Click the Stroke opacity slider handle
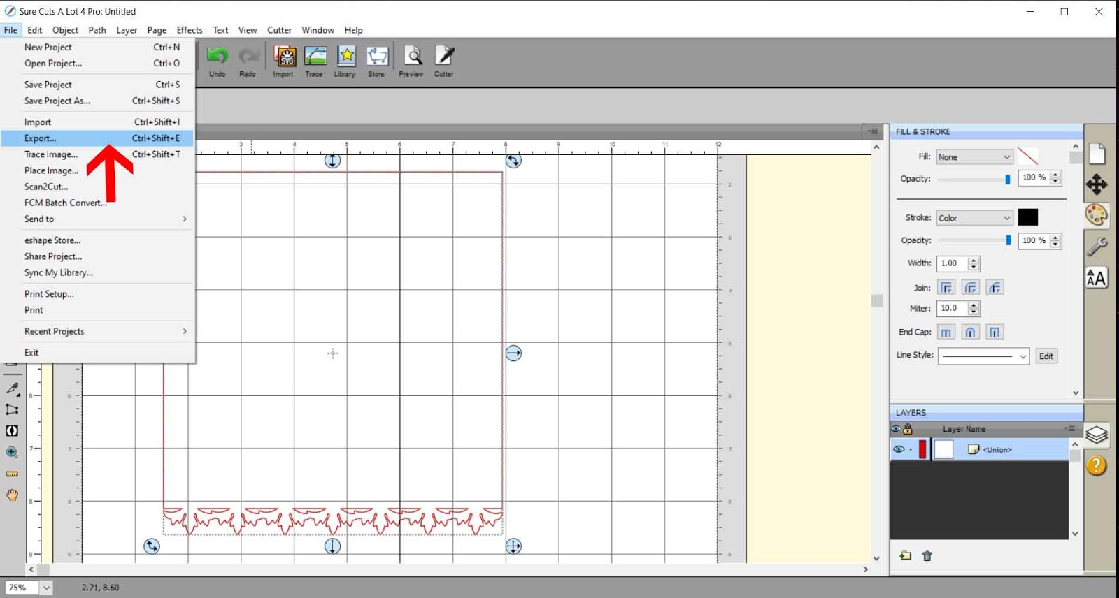This screenshot has height=598, width=1119. [x=1008, y=240]
